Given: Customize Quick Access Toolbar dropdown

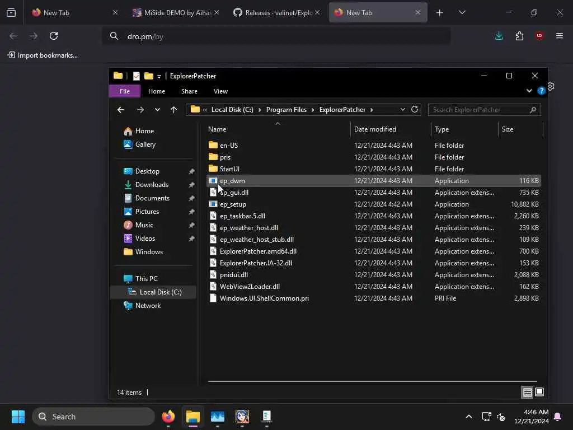Looking at the screenshot, I should pyautogui.click(x=159, y=76).
